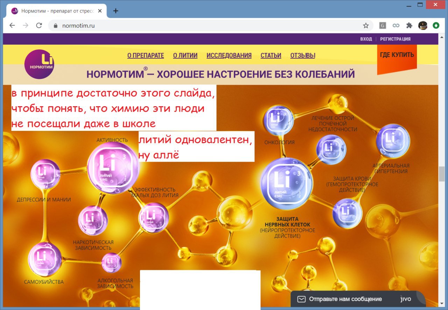448x310 pixels.
Task: Click the НАРКОТИЧЕСКАЯ ЗАВИСИМОСТЬ label
Action: [93, 245]
